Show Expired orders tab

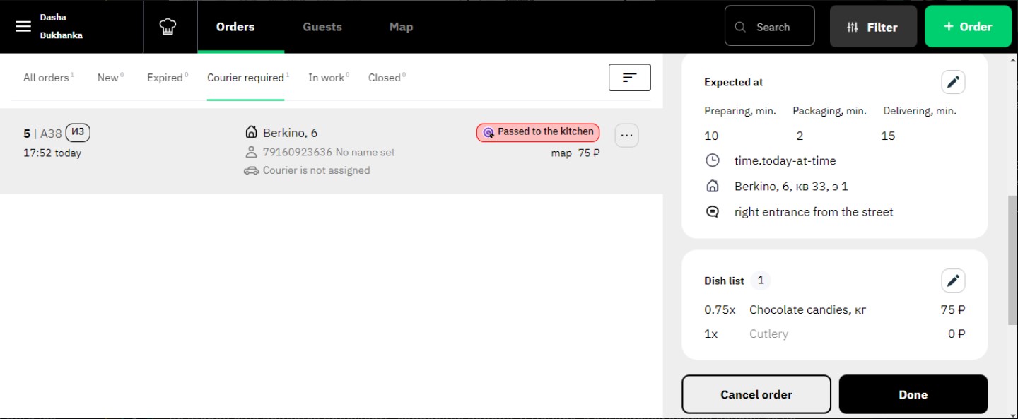click(168, 78)
